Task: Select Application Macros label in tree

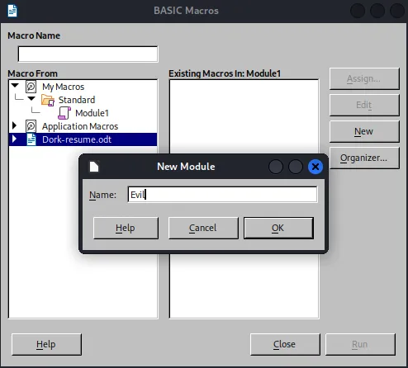Action: [80, 126]
